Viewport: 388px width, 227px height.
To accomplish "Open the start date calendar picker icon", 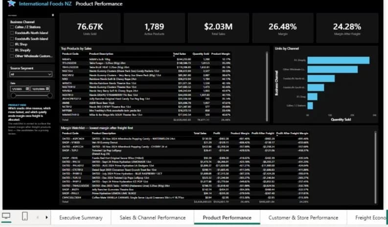I will (x=27, y=89).
